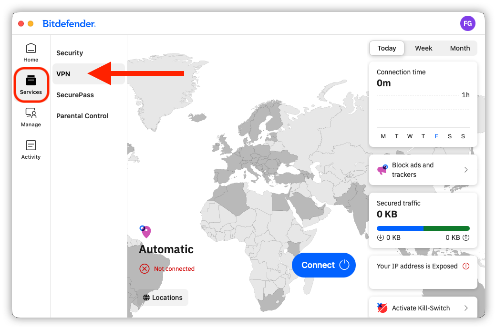The image size is (496, 329).
Task: Click the Your IP address is Exposed card
Action: click(x=423, y=272)
